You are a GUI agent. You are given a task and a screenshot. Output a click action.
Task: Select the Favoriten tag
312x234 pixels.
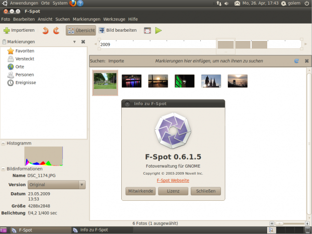[x=25, y=51]
